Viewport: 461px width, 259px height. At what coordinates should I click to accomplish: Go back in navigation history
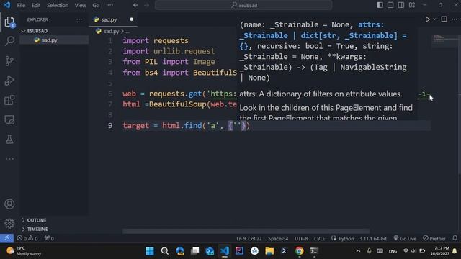coord(135,5)
